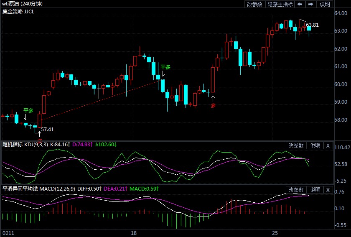Image resolution: width=351 pixels, height=237 pixels.
Task: Toggle 隐藏主指标 to hide main indicator
Action: tap(280, 4)
